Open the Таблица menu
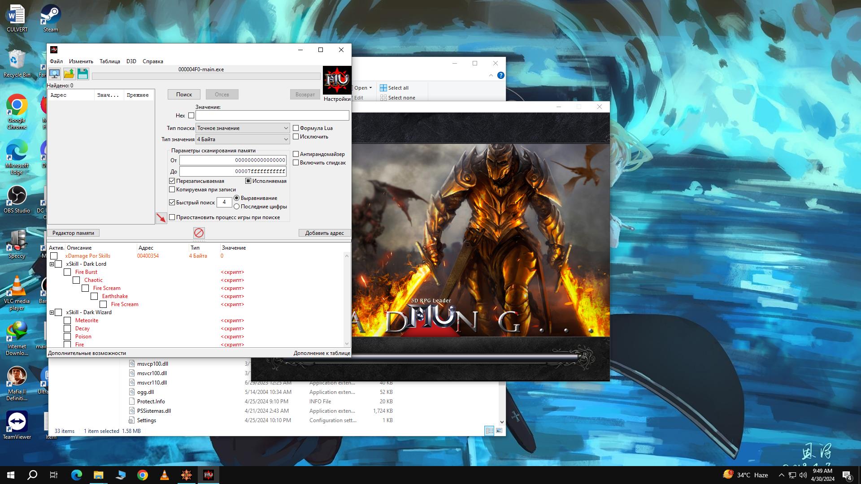This screenshot has height=484, width=861. click(109, 61)
